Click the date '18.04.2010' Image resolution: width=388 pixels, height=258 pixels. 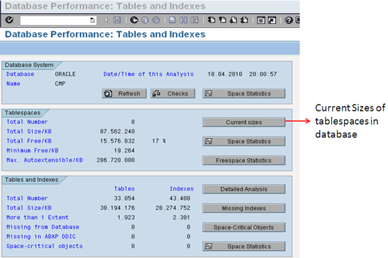pos(224,74)
